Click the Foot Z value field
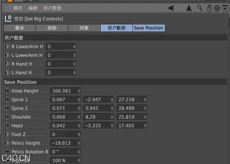The image size is (230, 164). click(65, 134)
